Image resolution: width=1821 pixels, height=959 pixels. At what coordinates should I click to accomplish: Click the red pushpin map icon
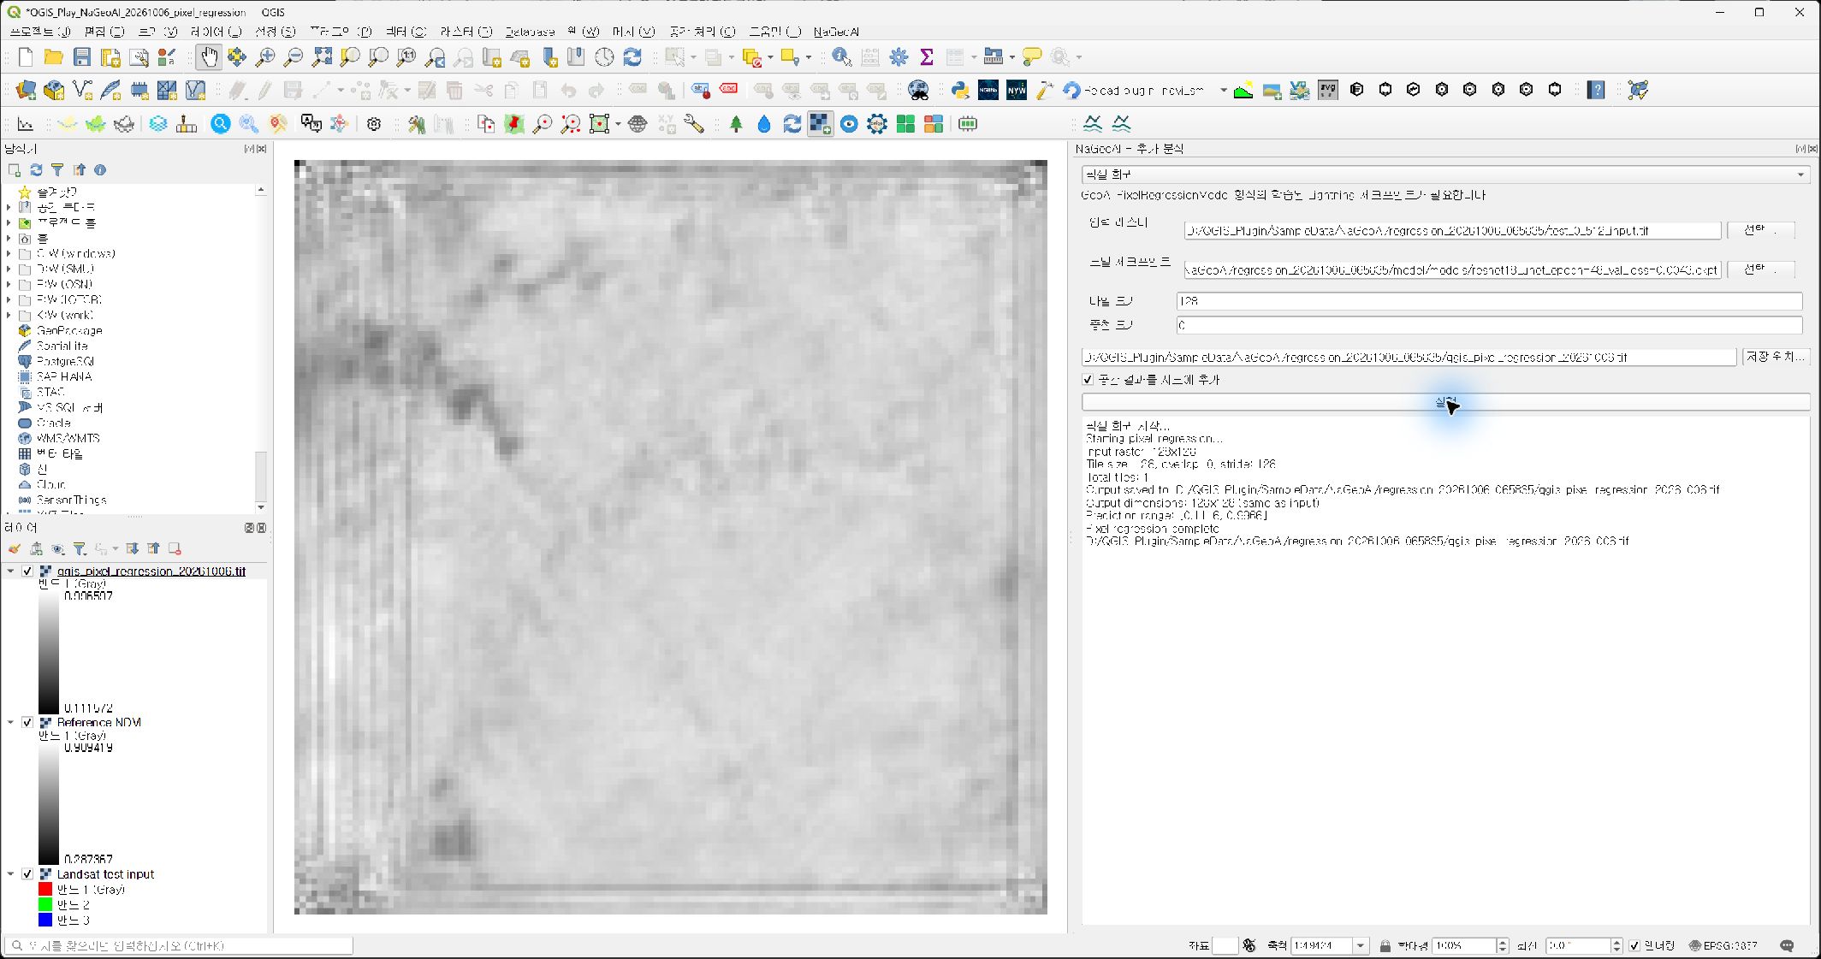[x=514, y=124]
